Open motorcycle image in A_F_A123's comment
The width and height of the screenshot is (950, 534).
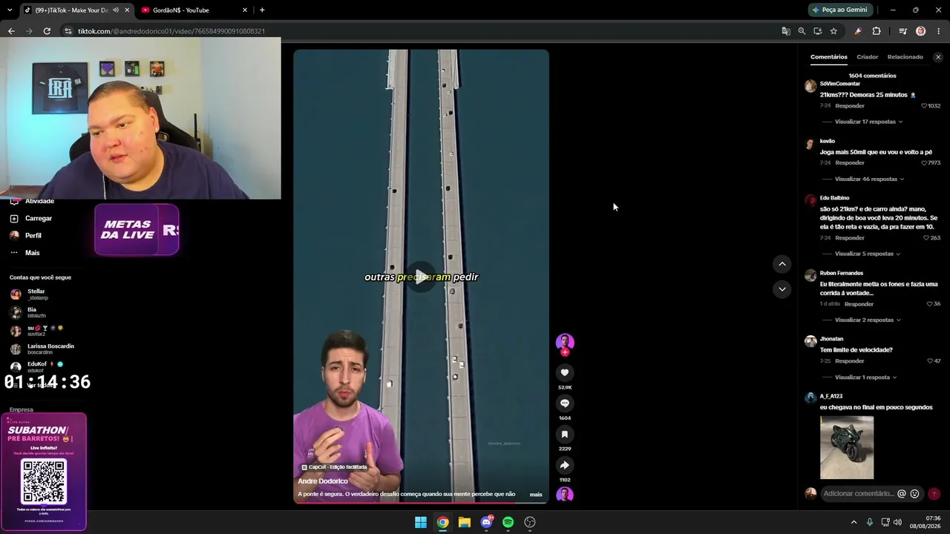click(x=847, y=447)
